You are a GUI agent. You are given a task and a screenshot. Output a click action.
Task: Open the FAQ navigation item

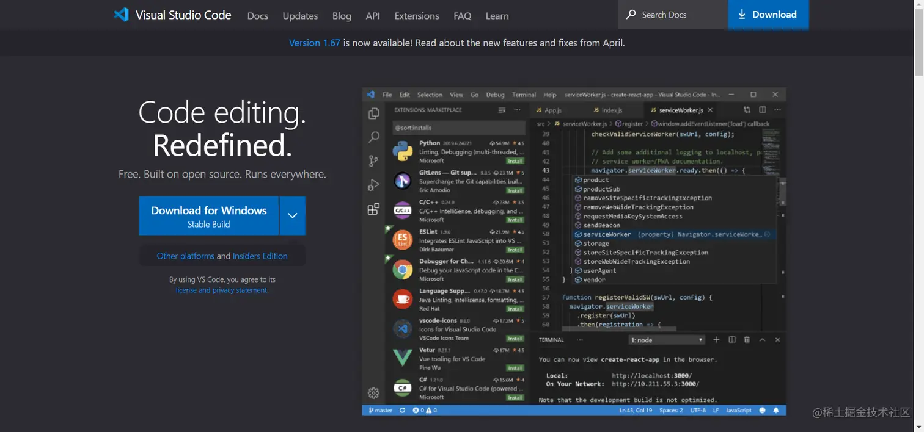click(463, 16)
